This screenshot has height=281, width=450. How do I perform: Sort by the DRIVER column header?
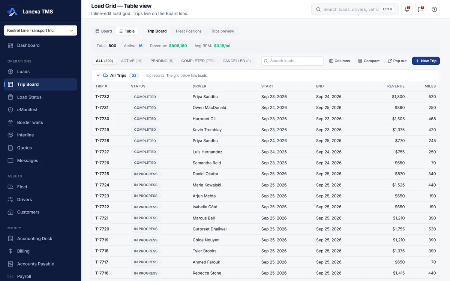199,86
